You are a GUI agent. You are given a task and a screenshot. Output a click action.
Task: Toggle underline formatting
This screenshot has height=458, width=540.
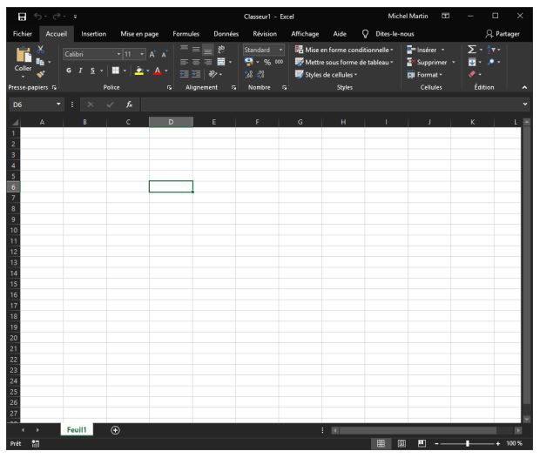pos(92,69)
